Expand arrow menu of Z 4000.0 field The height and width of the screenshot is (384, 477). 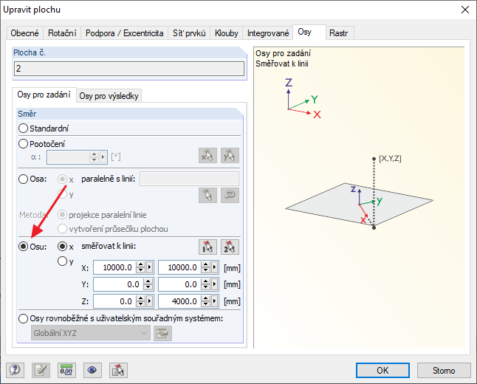[x=214, y=301]
